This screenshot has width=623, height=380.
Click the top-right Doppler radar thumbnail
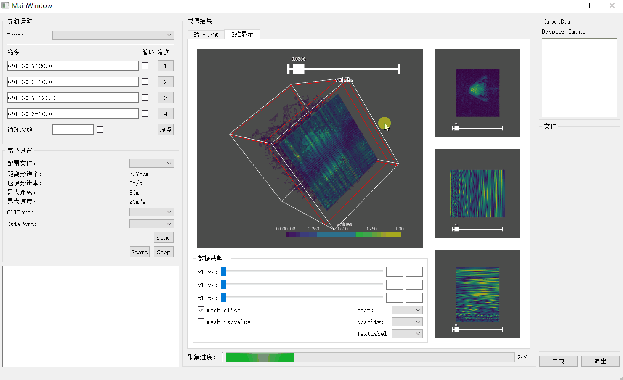point(477,92)
